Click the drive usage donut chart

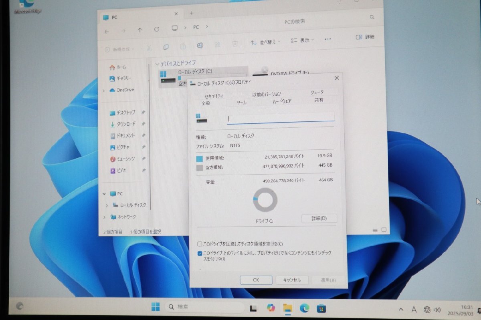tap(265, 200)
